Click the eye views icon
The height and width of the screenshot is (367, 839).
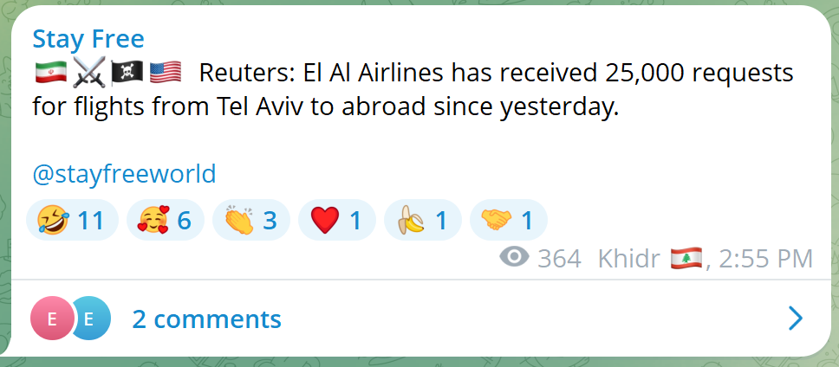[514, 257]
